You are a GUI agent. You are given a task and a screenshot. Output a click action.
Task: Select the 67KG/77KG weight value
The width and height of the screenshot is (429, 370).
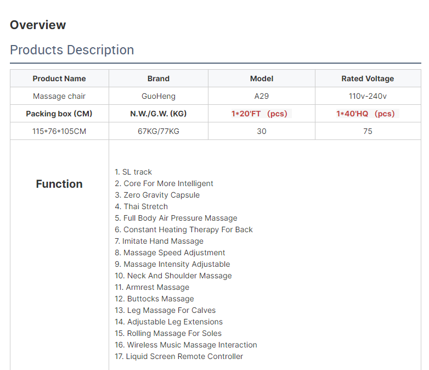click(x=159, y=131)
